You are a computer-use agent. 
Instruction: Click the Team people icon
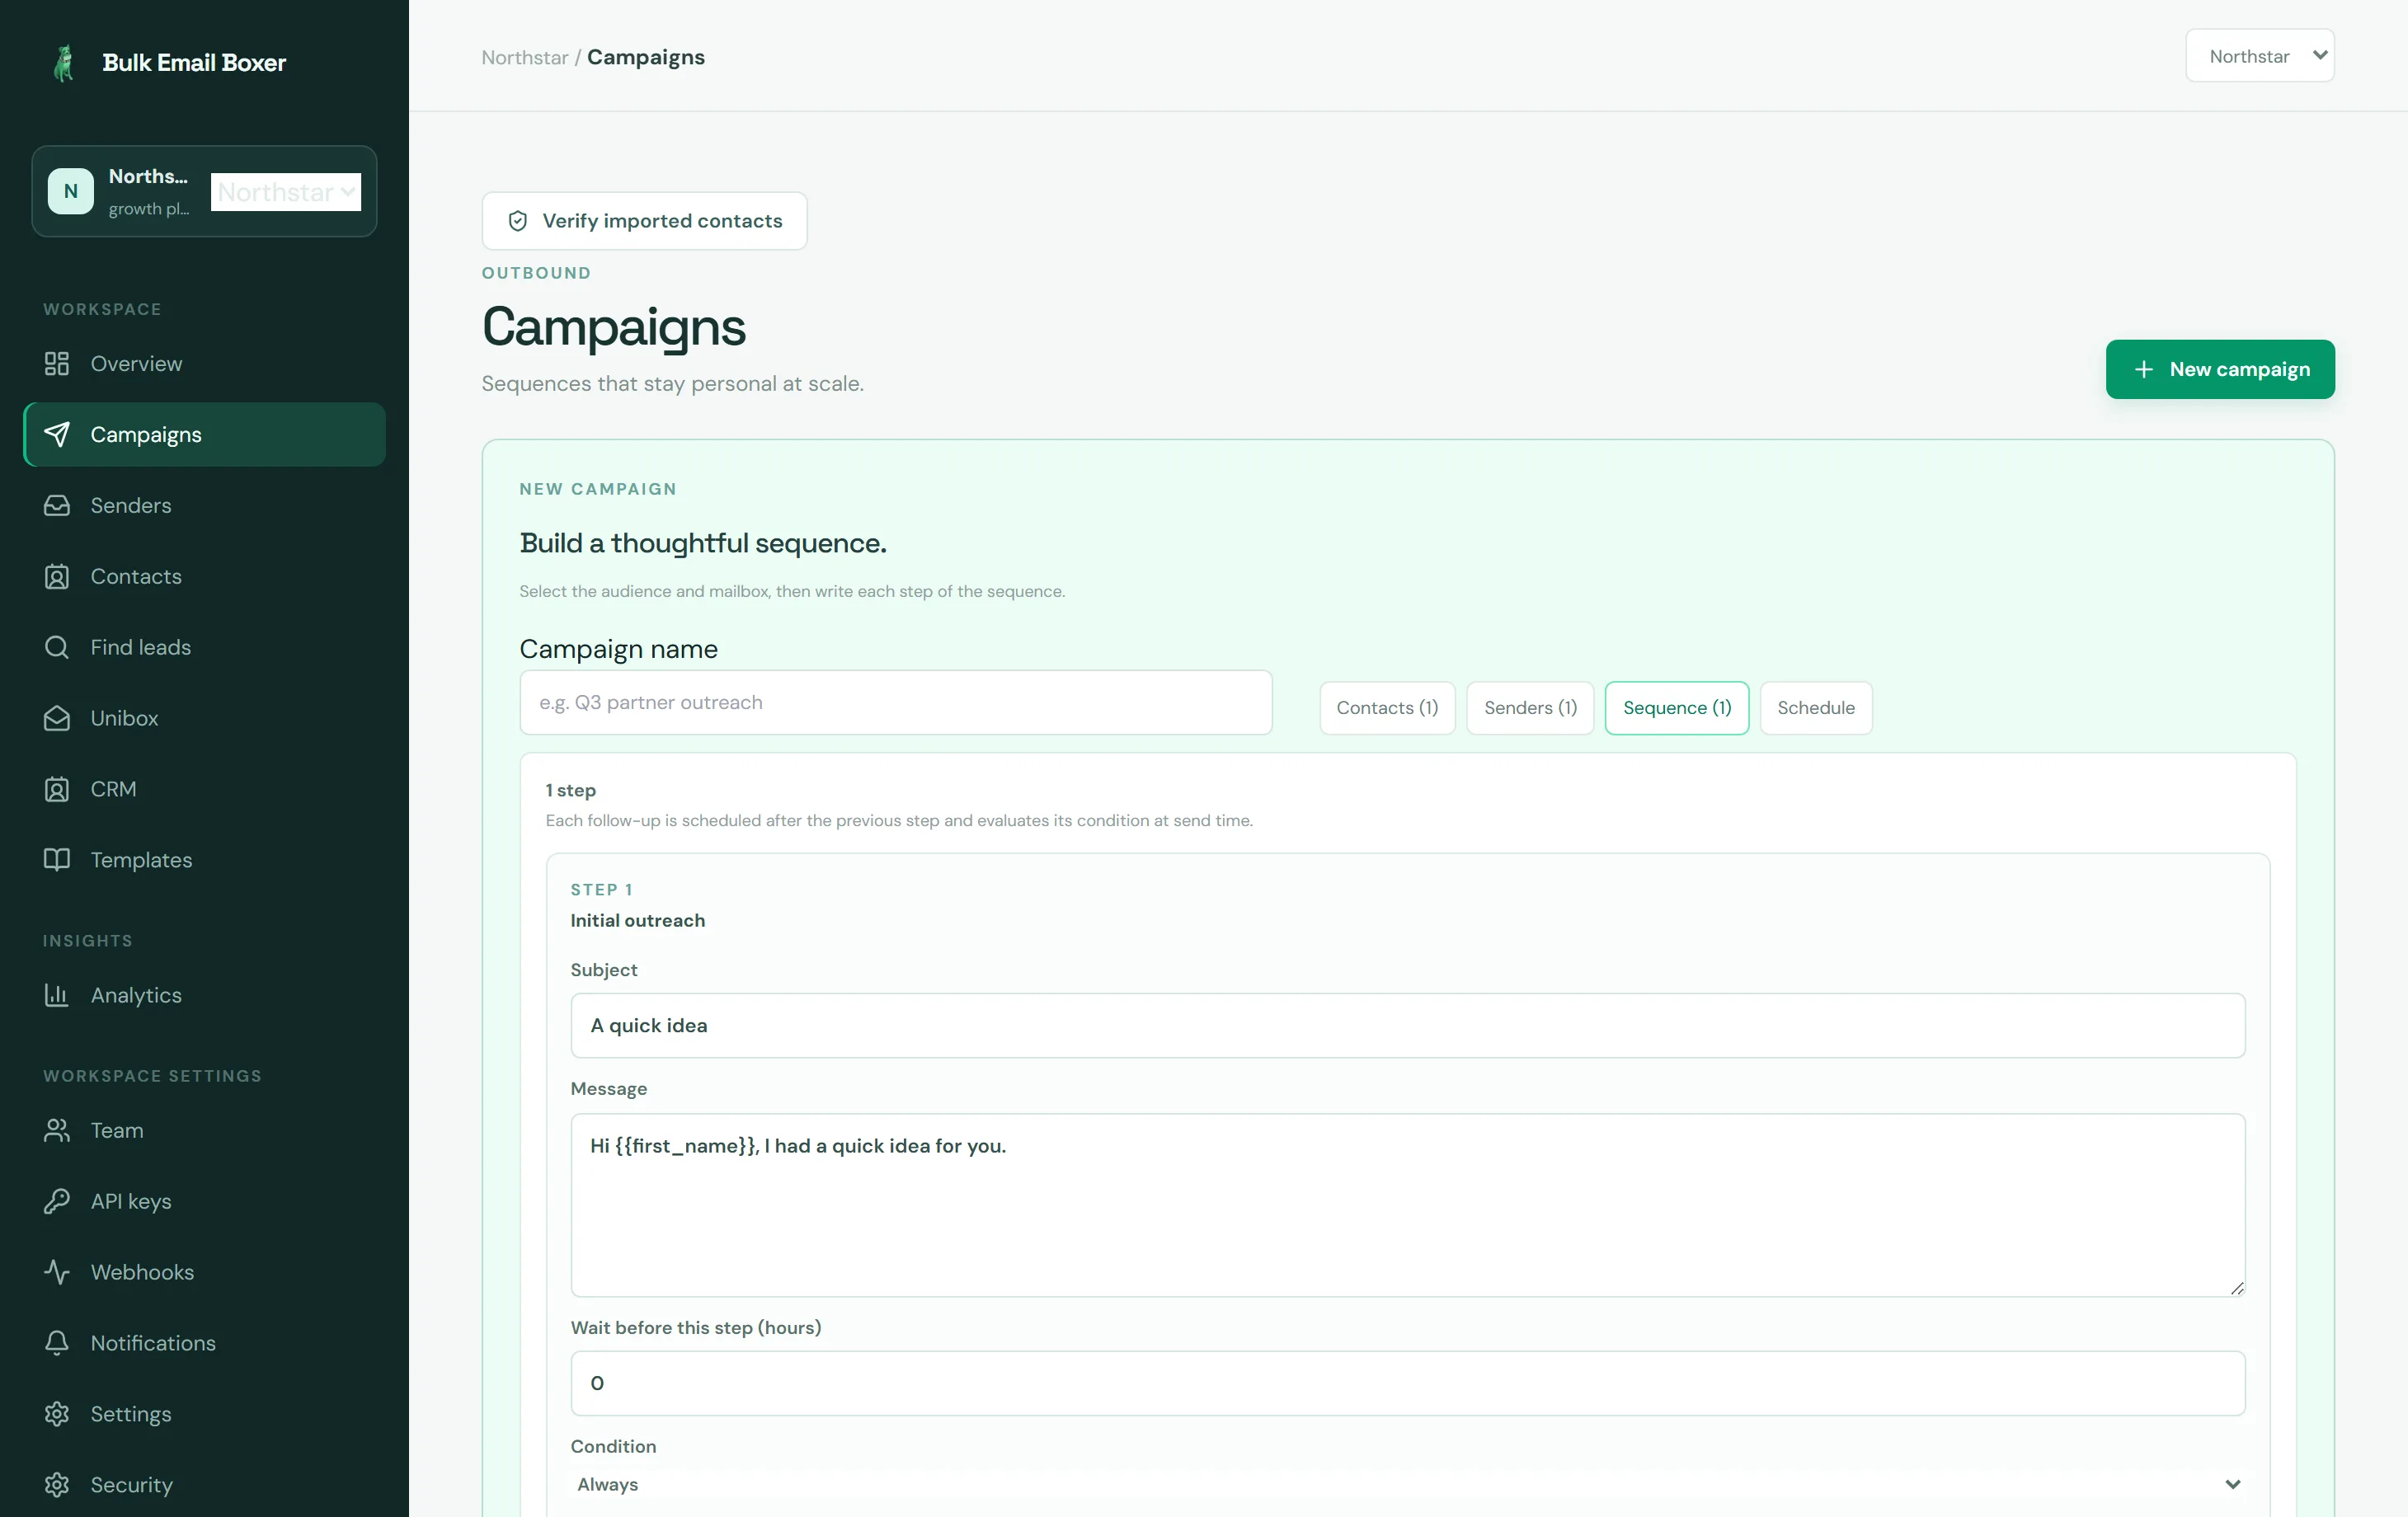57,1130
